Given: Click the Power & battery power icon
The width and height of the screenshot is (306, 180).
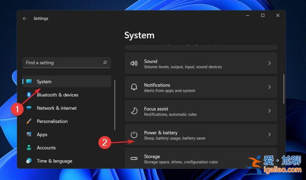Looking at the screenshot, I should point(134,135).
